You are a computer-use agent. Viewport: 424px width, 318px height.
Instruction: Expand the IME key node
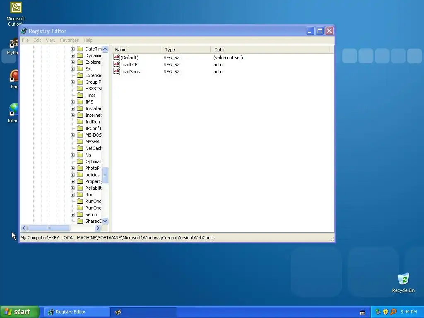coord(72,102)
